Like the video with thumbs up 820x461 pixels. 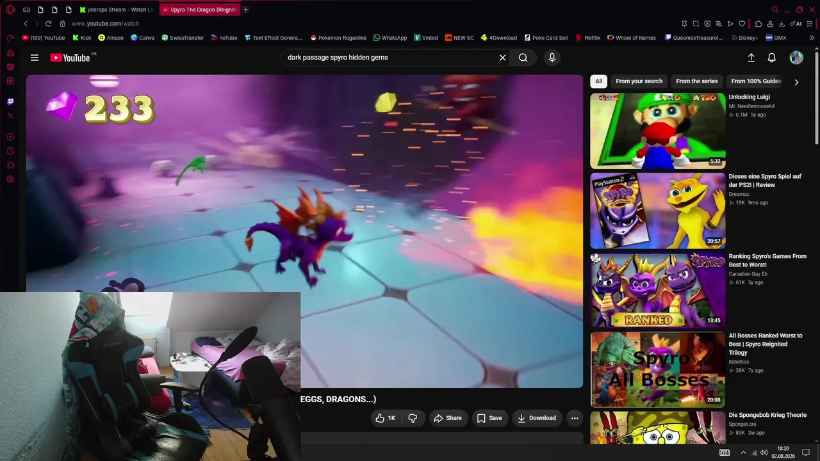(x=386, y=418)
